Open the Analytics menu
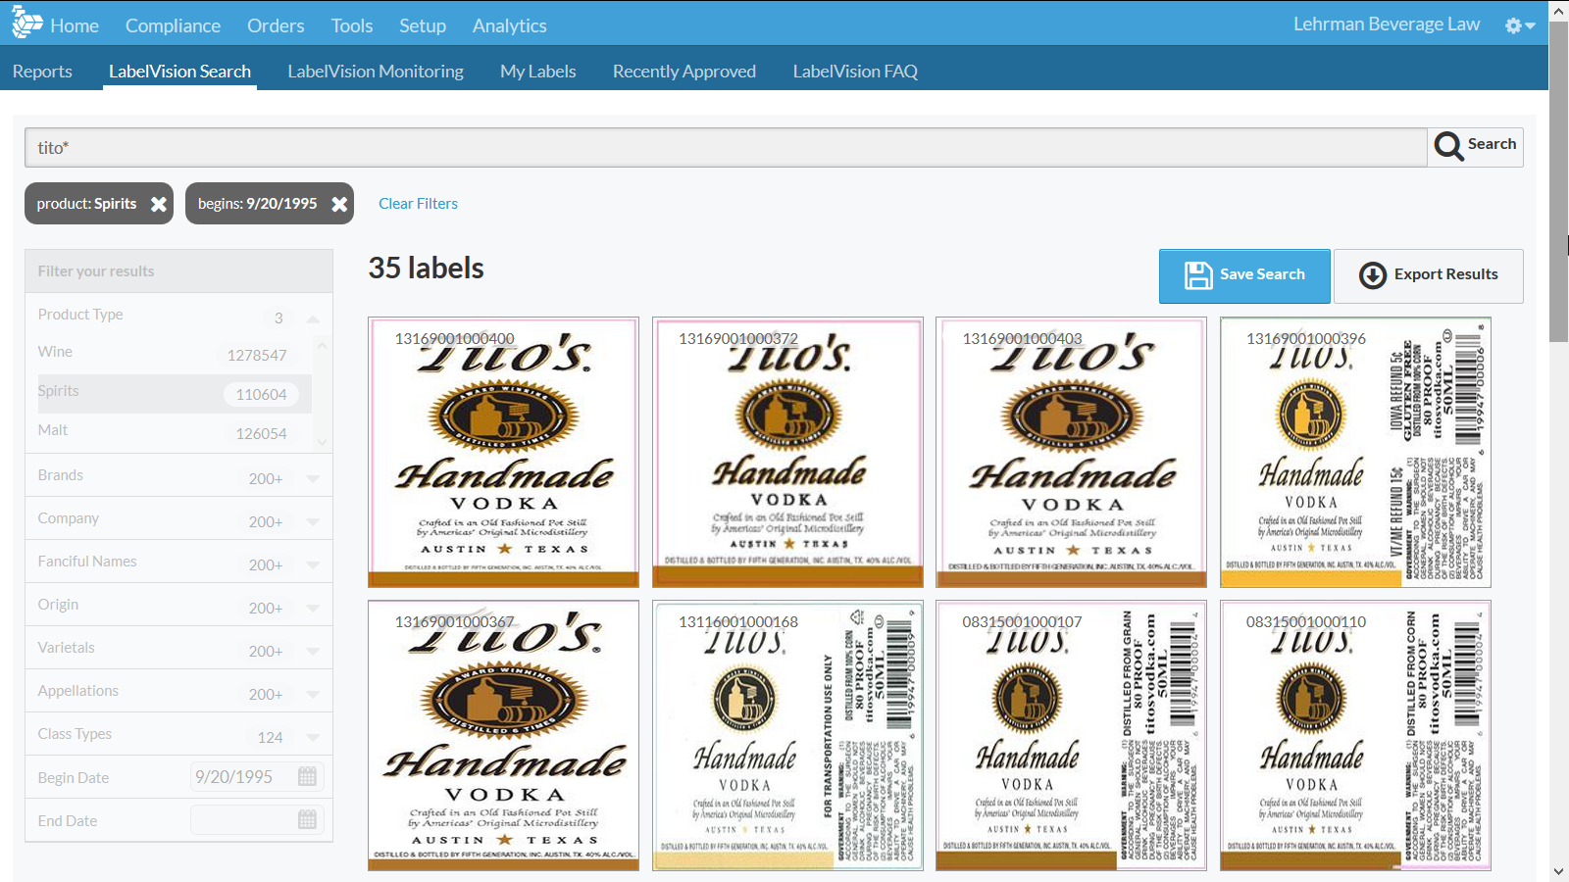The height and width of the screenshot is (882, 1569). 510,25
